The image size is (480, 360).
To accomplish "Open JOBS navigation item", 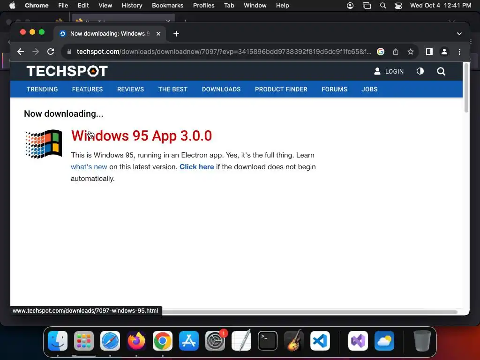I will [369, 89].
